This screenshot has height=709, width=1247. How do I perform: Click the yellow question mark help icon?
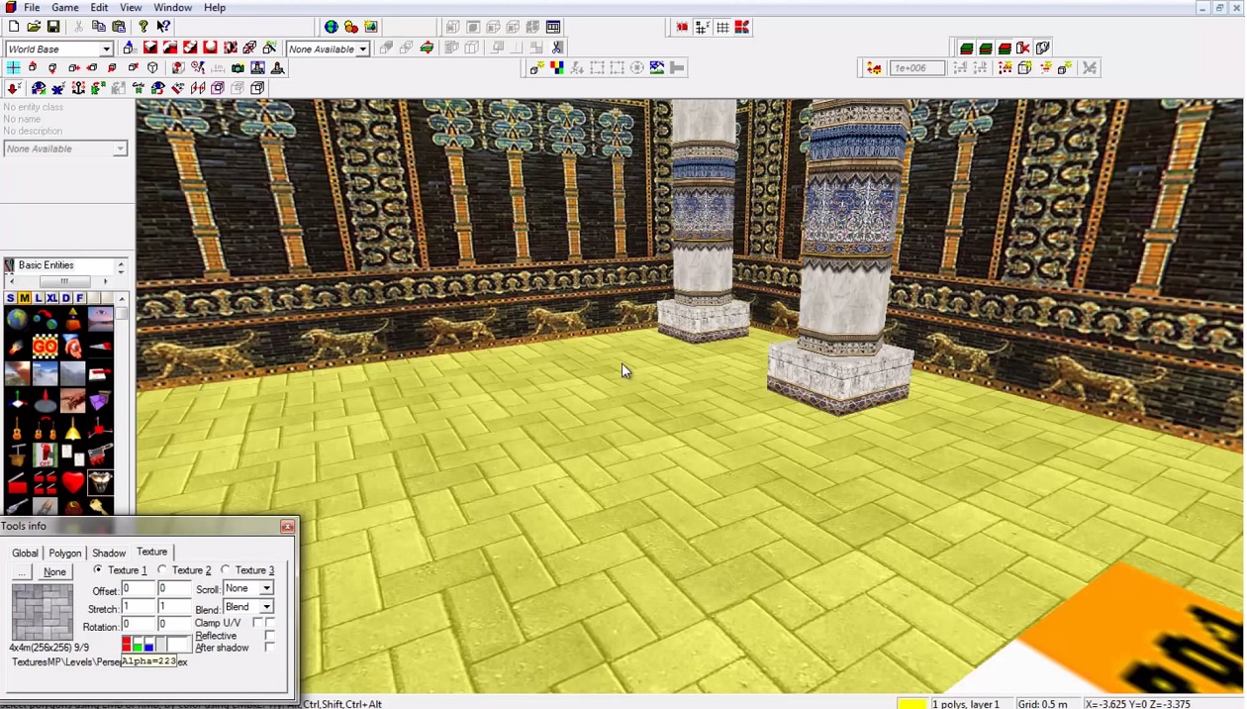[144, 27]
